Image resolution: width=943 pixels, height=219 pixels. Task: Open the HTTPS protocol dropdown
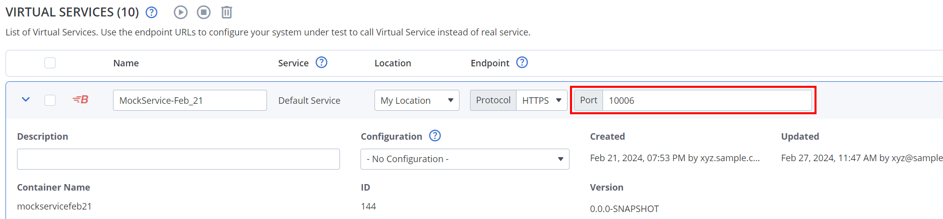tap(541, 100)
